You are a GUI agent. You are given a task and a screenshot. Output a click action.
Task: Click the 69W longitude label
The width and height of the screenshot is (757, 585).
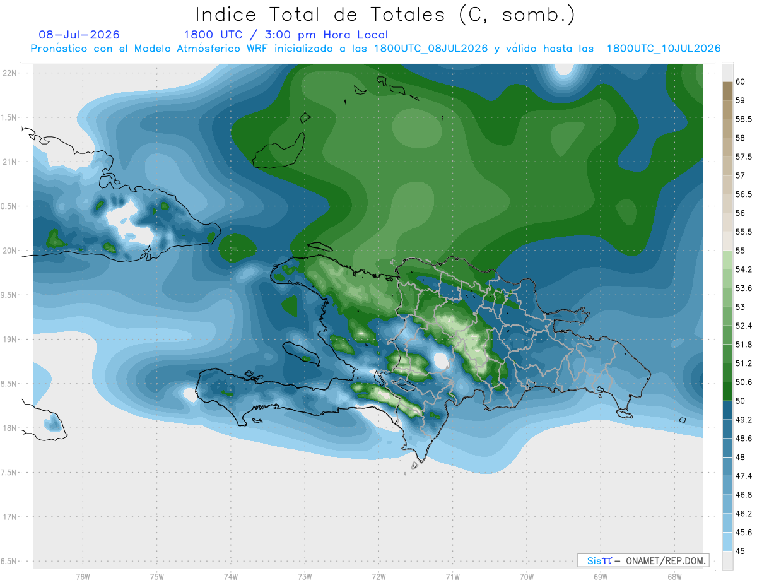600,577
